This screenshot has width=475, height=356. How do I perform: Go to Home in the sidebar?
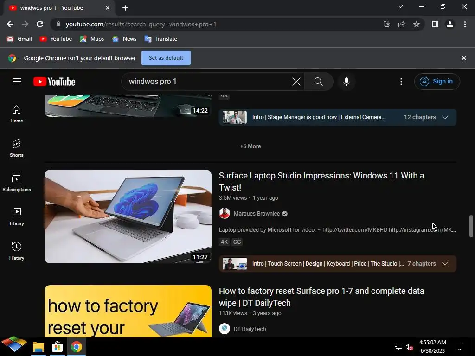coord(17,114)
